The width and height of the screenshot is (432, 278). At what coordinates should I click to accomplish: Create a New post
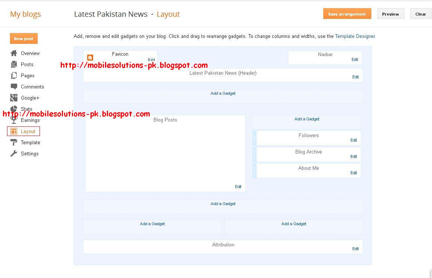23,38
